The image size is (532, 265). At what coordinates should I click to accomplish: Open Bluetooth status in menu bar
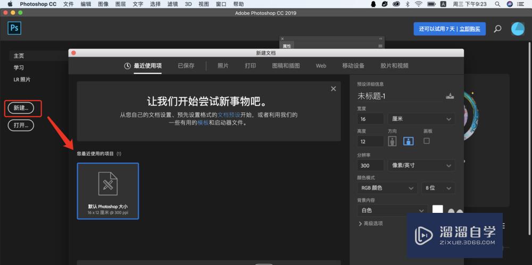pos(408,4)
